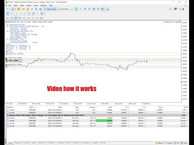Toggle Algo Trading on or off
The image size is (194, 145).
click(x=50, y=9)
